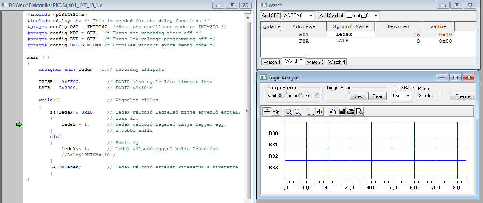This screenshot has width=483, height=203.
Task: Click the 'LATB=ledek;' code line
Action: point(65,167)
